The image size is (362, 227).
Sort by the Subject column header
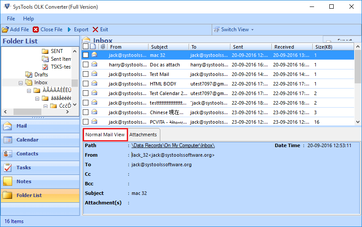169,47
